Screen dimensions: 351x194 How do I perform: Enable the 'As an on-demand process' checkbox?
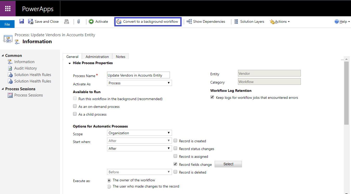(75, 106)
